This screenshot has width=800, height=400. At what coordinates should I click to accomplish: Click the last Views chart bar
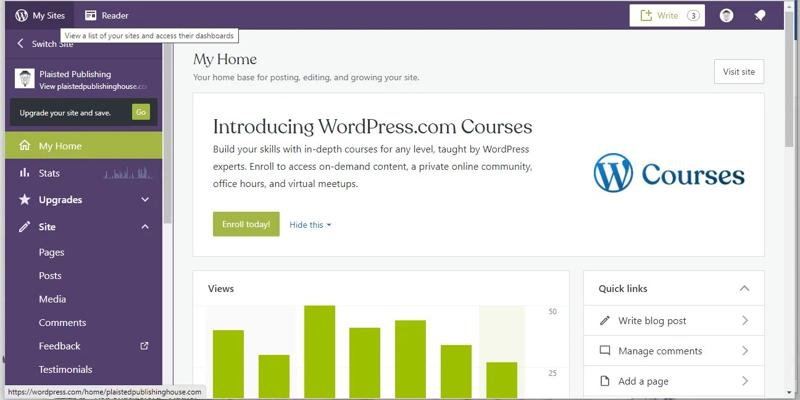click(502, 380)
